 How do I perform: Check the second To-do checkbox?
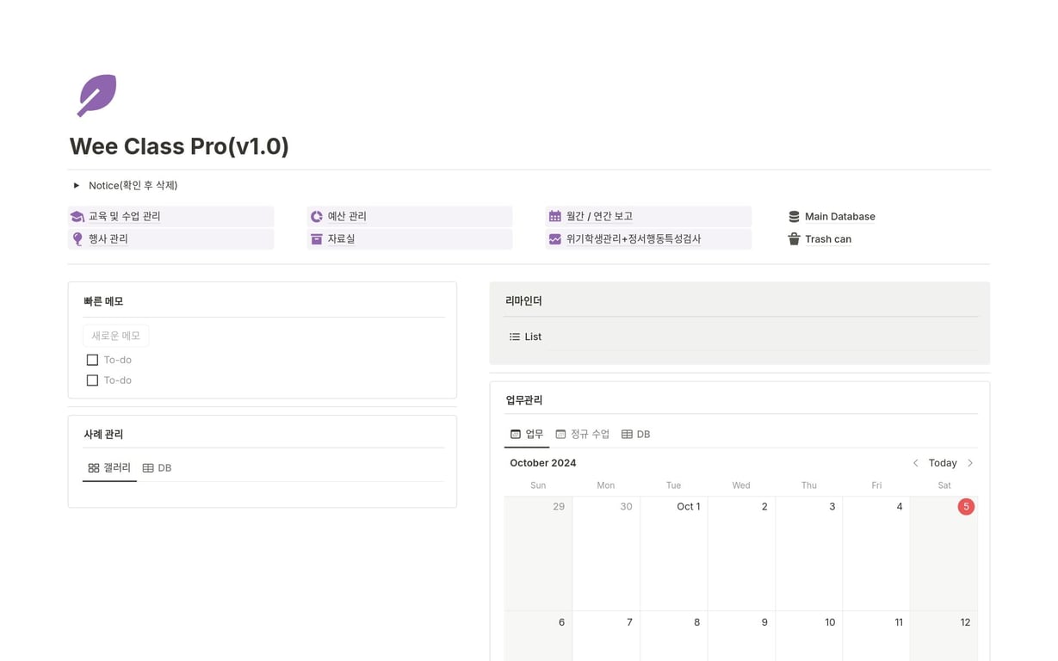92,380
